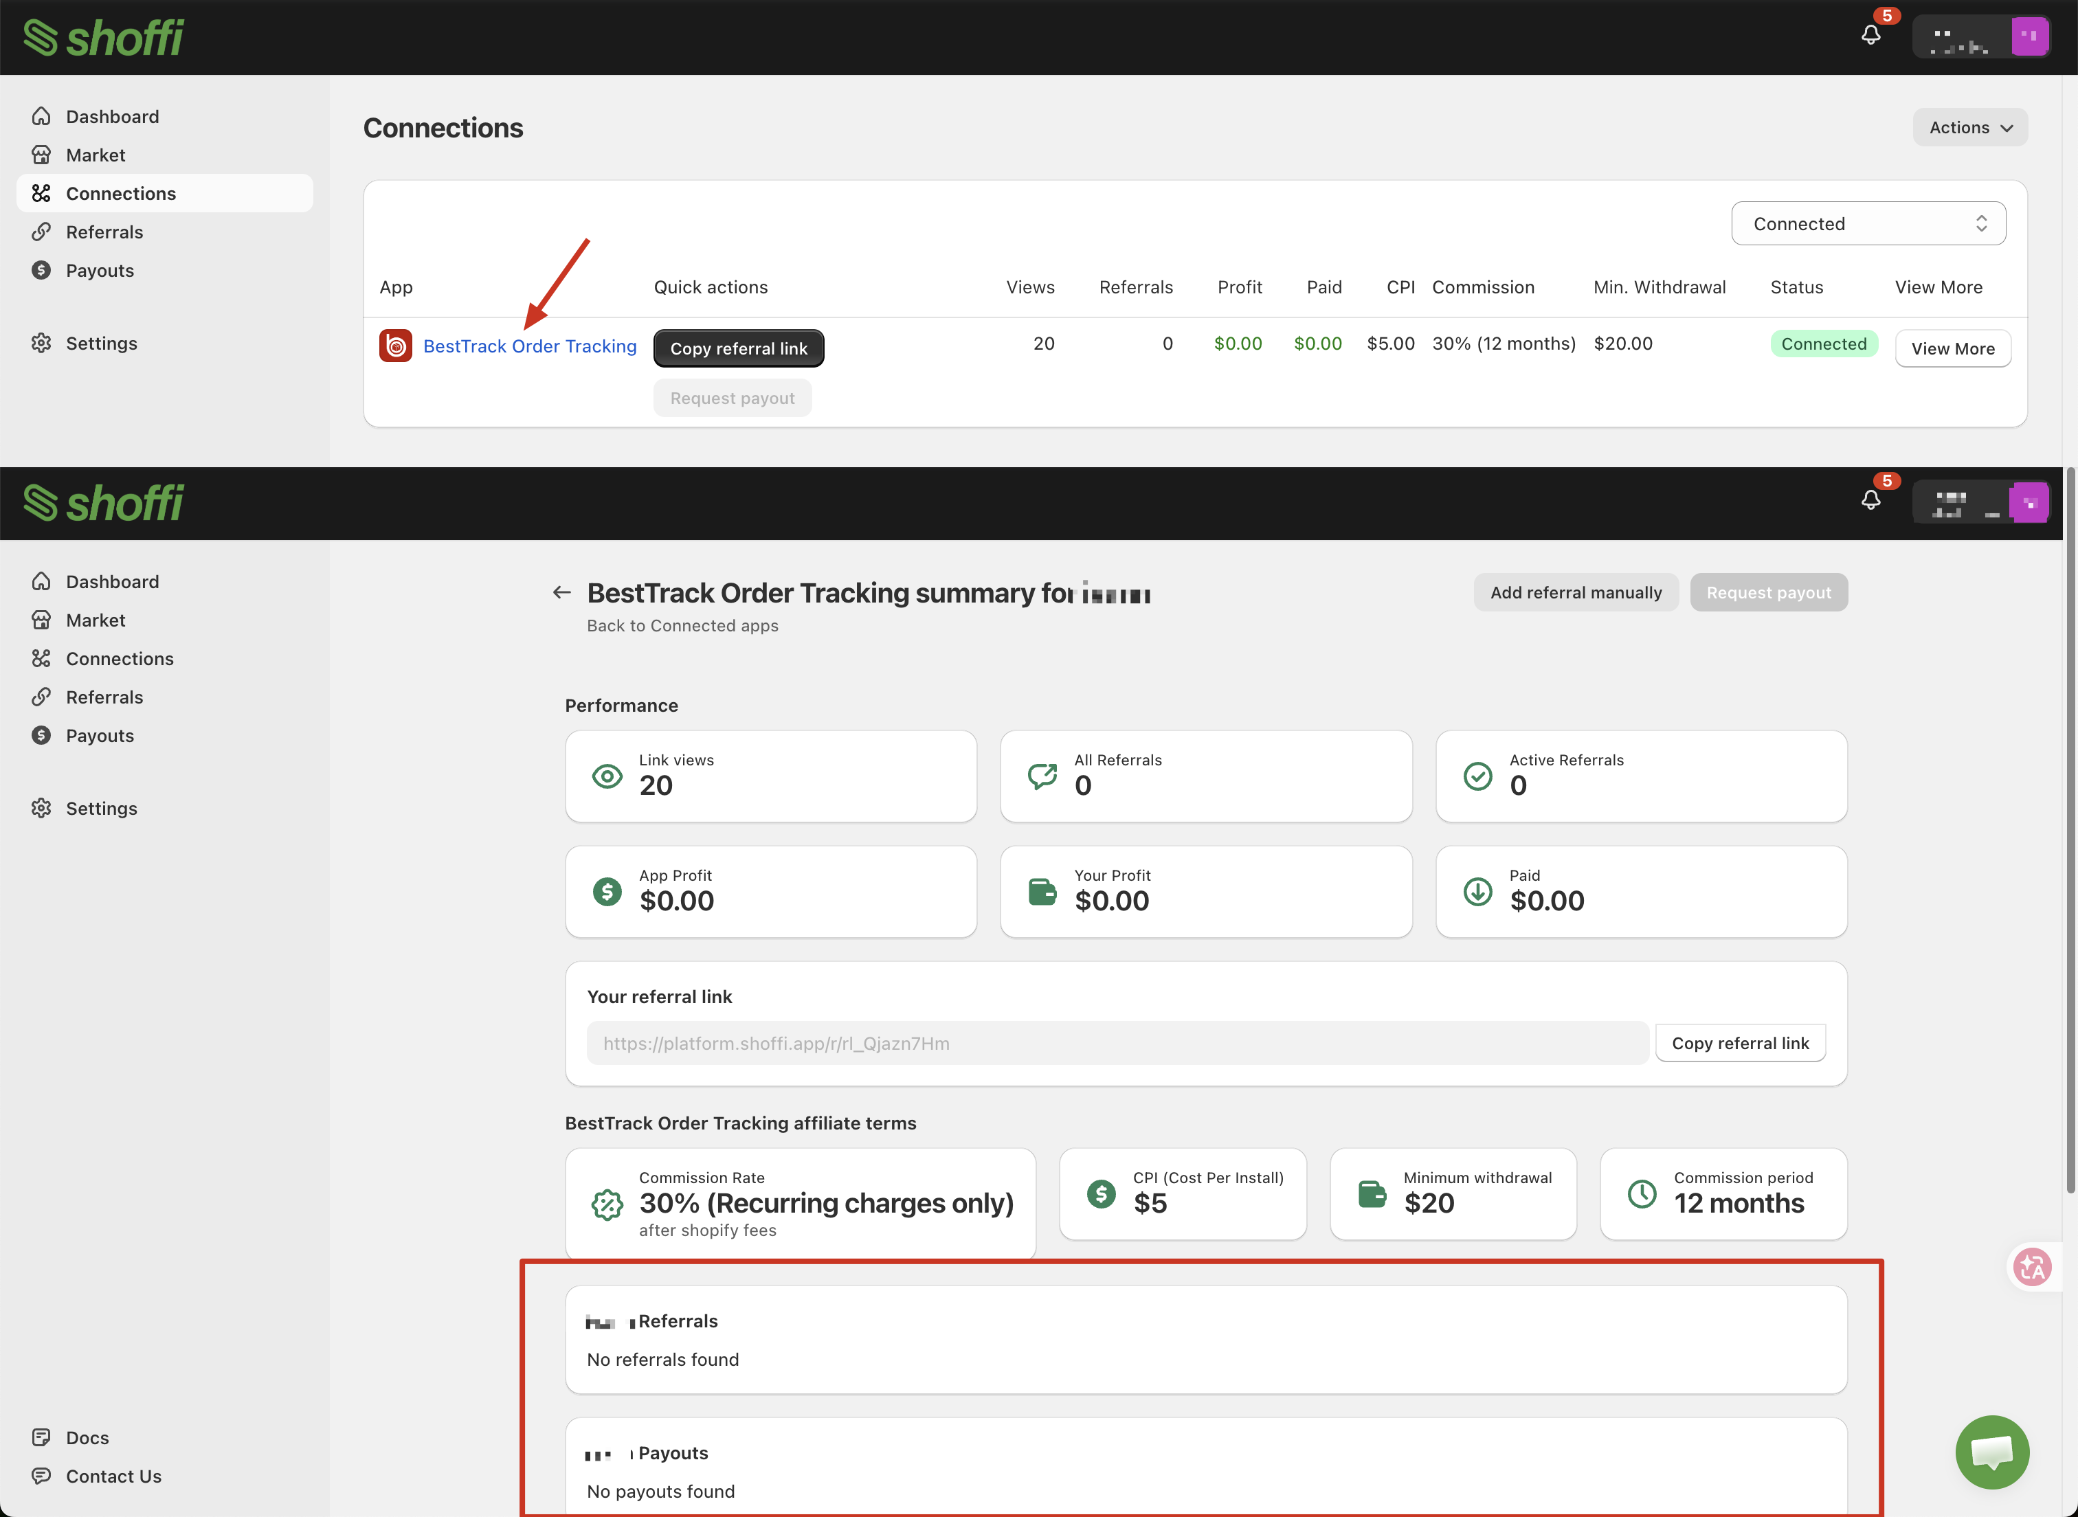This screenshot has height=1517, width=2078.
Task: Click the green Connected status badge
Action: tap(1824, 344)
